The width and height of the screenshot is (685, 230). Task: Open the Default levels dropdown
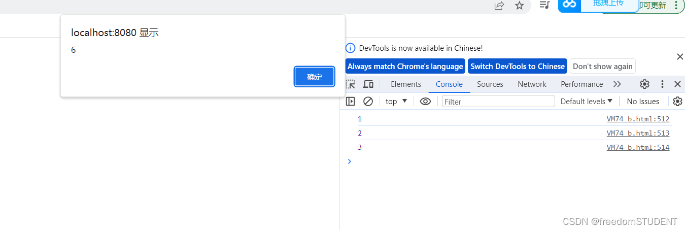coord(587,102)
